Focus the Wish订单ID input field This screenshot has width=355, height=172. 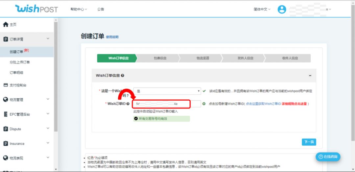click(x=167, y=104)
